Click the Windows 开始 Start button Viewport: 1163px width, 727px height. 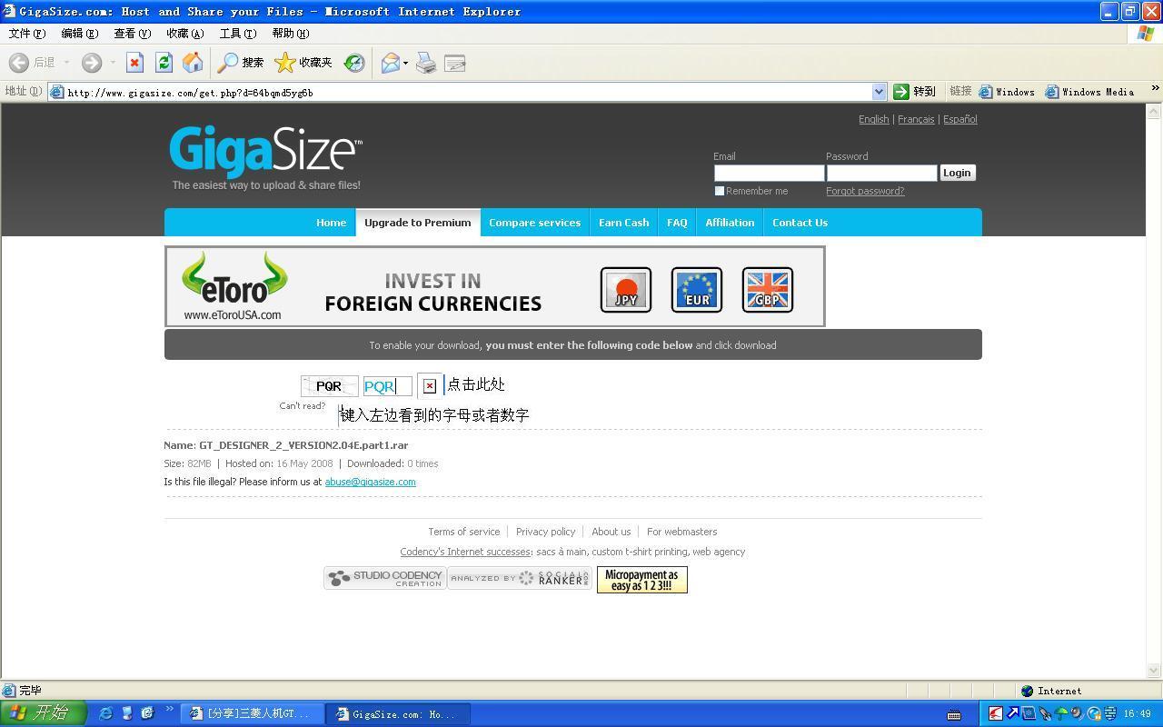click(x=43, y=713)
